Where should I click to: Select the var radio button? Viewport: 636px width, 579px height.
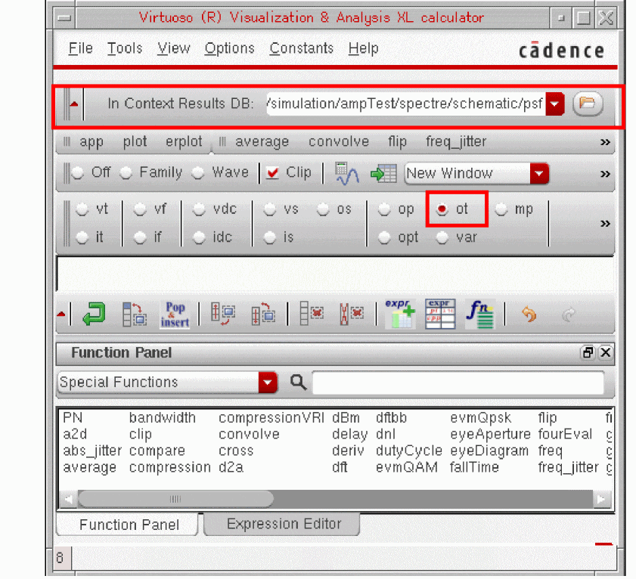click(442, 237)
